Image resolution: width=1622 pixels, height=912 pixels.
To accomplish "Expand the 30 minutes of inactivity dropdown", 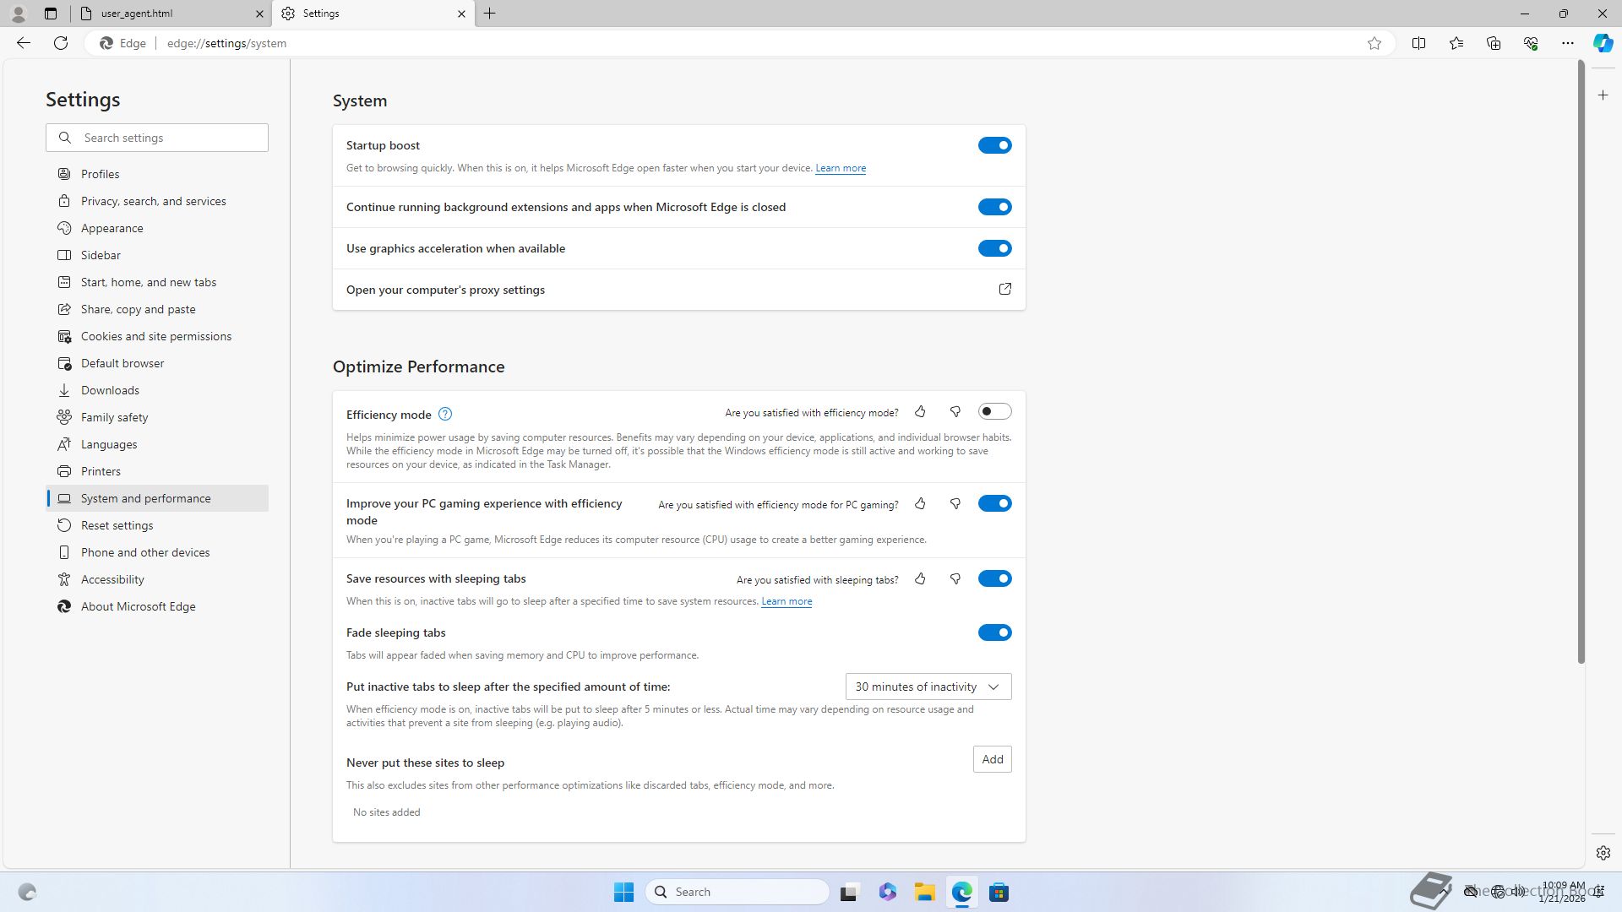I will click(x=928, y=687).
